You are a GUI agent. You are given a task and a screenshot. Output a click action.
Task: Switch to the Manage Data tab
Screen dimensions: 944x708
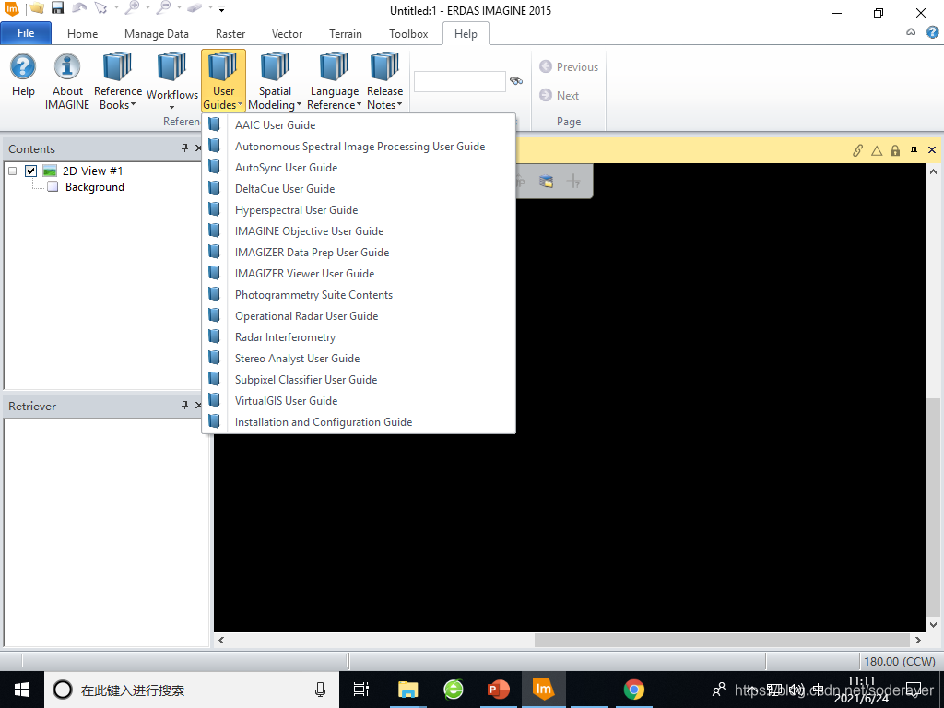coord(157,34)
